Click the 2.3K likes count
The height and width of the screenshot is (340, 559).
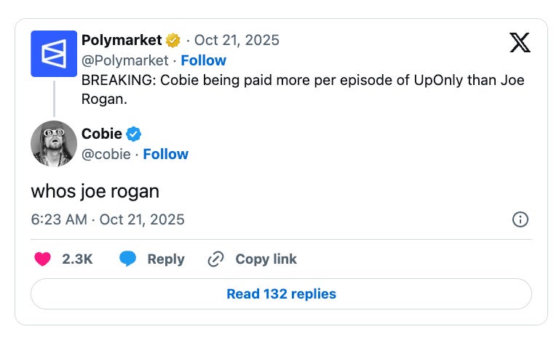pos(78,259)
